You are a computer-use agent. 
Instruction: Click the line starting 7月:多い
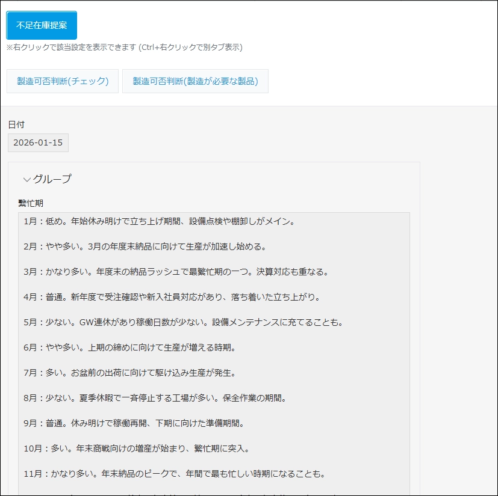(129, 373)
